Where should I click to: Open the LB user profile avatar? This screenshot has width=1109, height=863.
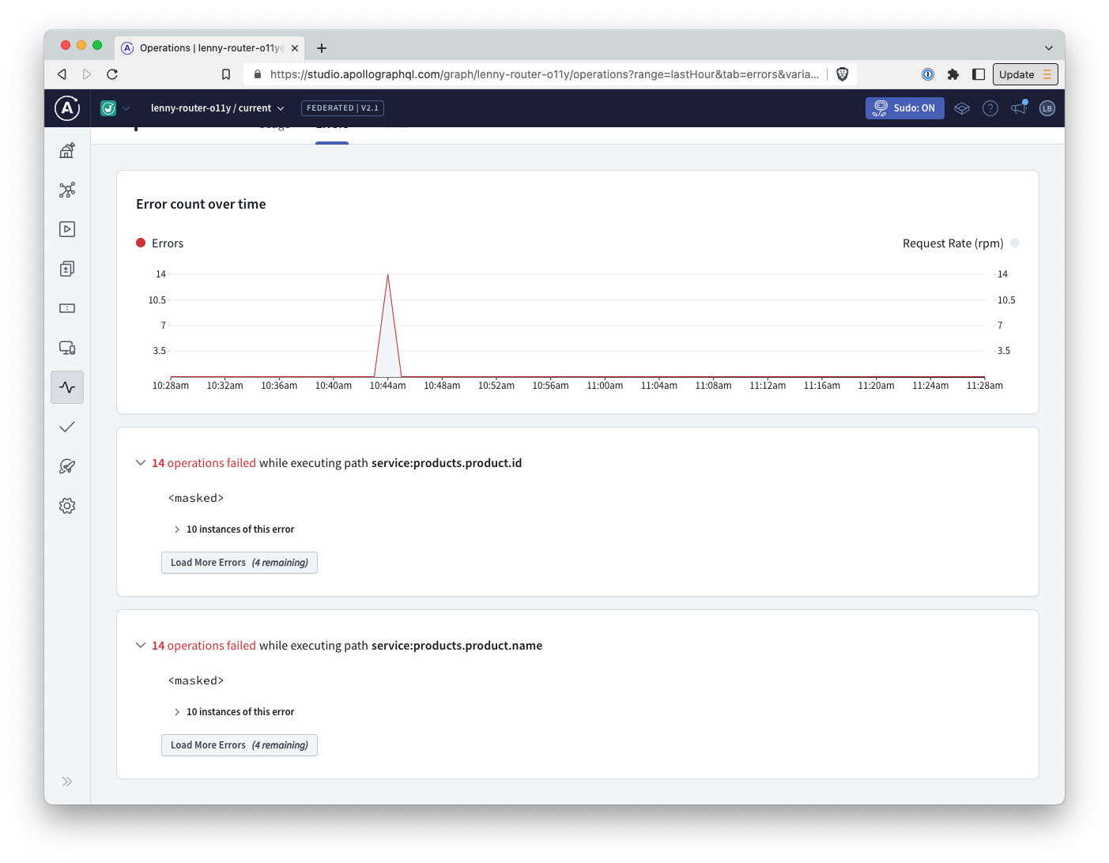(x=1047, y=108)
